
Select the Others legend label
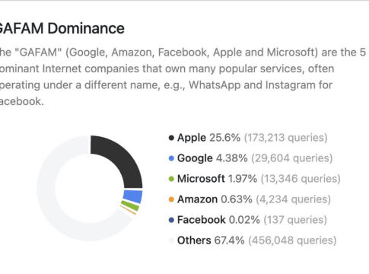click(x=194, y=241)
